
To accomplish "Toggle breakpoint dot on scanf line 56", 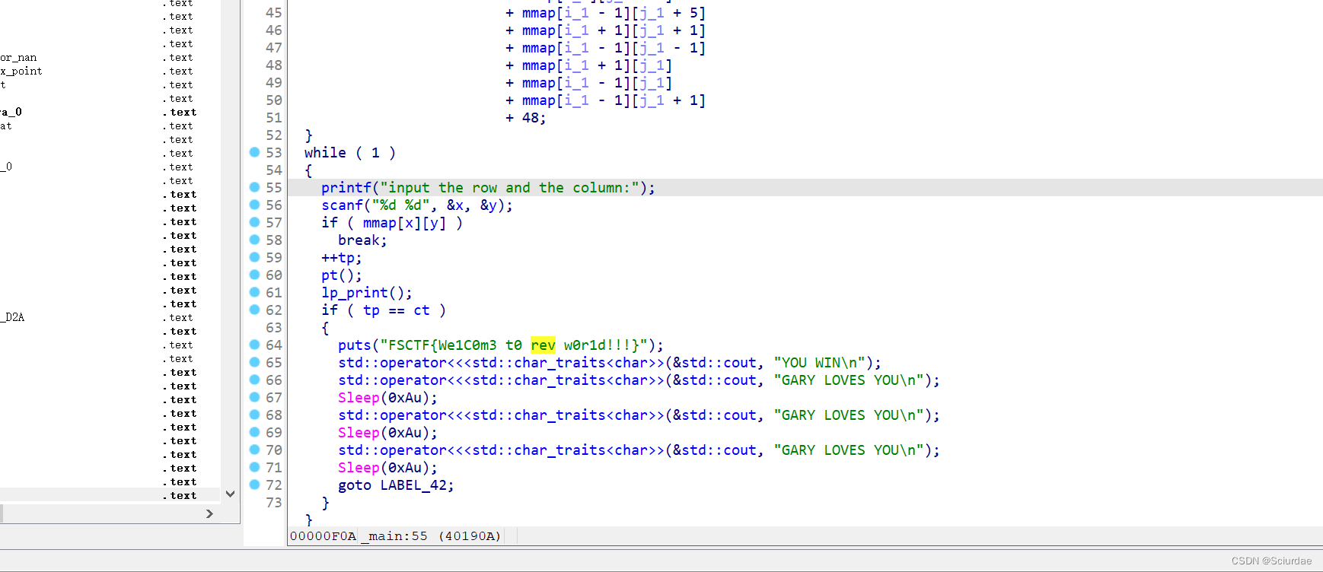I will (254, 205).
